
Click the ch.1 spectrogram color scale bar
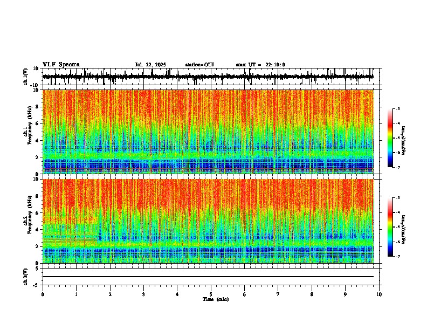point(390,138)
